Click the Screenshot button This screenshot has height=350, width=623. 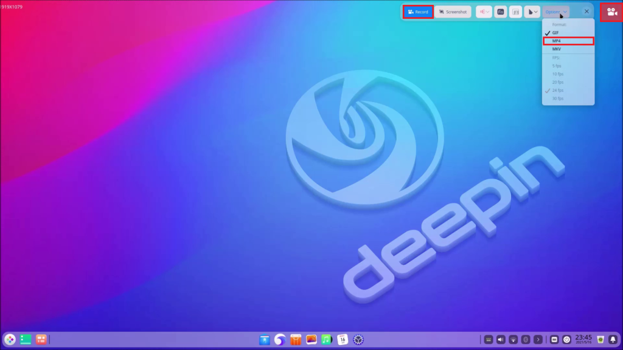tap(453, 12)
